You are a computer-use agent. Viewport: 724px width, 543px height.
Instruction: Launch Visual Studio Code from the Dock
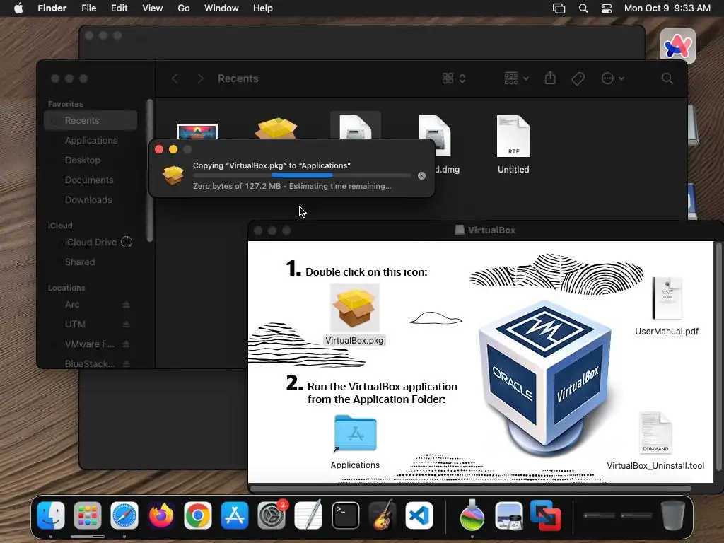pos(419,515)
